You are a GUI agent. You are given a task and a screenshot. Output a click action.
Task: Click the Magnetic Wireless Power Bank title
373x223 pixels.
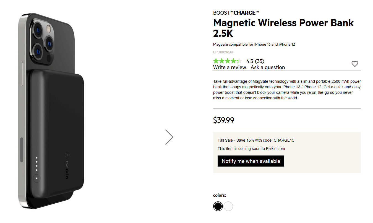[283, 28]
